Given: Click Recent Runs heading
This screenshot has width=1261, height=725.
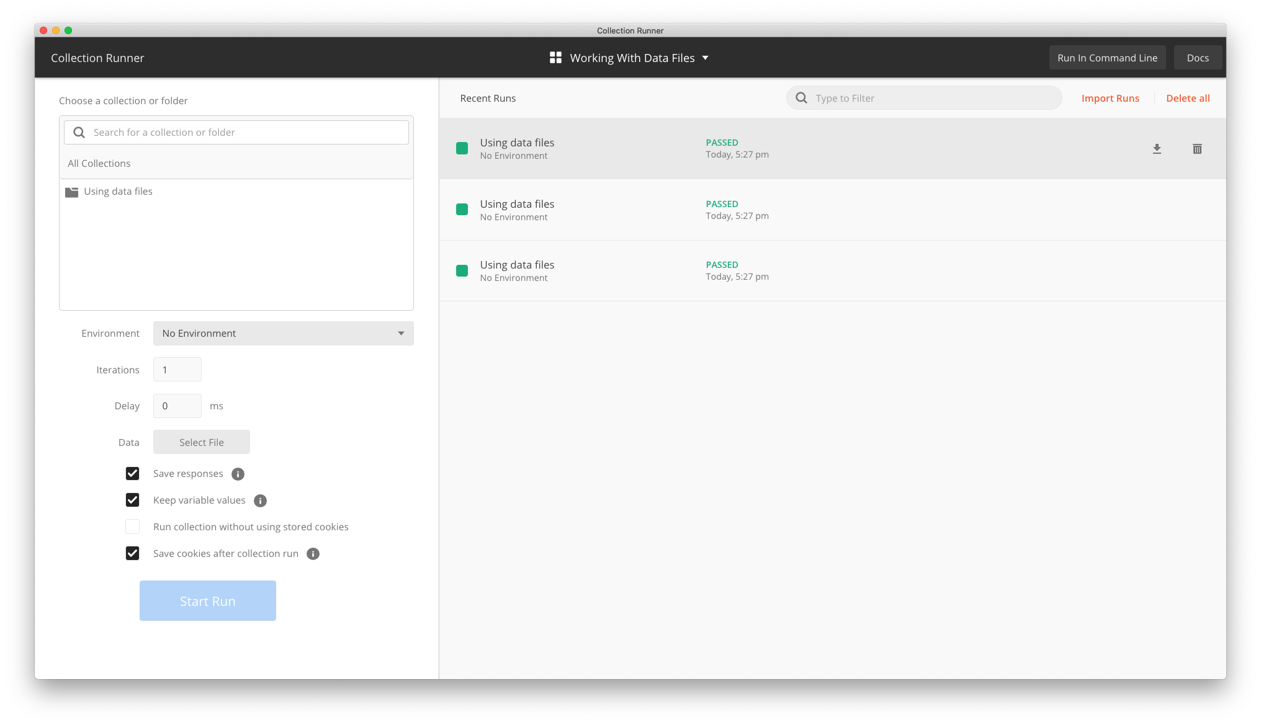Looking at the screenshot, I should (x=488, y=98).
